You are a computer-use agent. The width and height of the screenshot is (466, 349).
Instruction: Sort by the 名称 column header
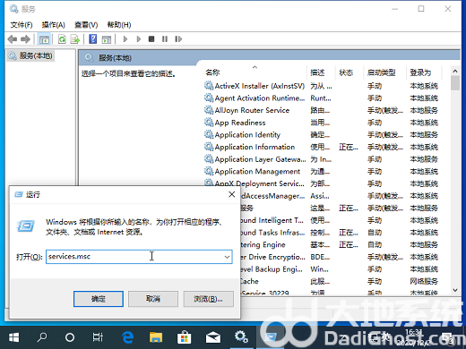click(212, 72)
